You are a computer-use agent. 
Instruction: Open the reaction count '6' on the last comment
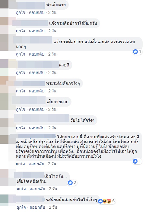(x=113, y=201)
